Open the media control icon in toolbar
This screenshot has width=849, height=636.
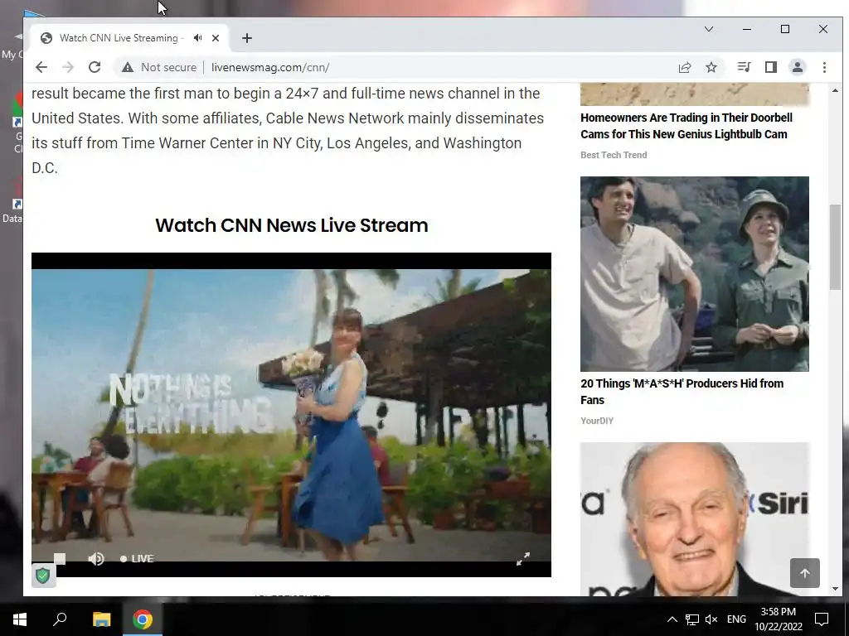pyautogui.click(x=744, y=67)
